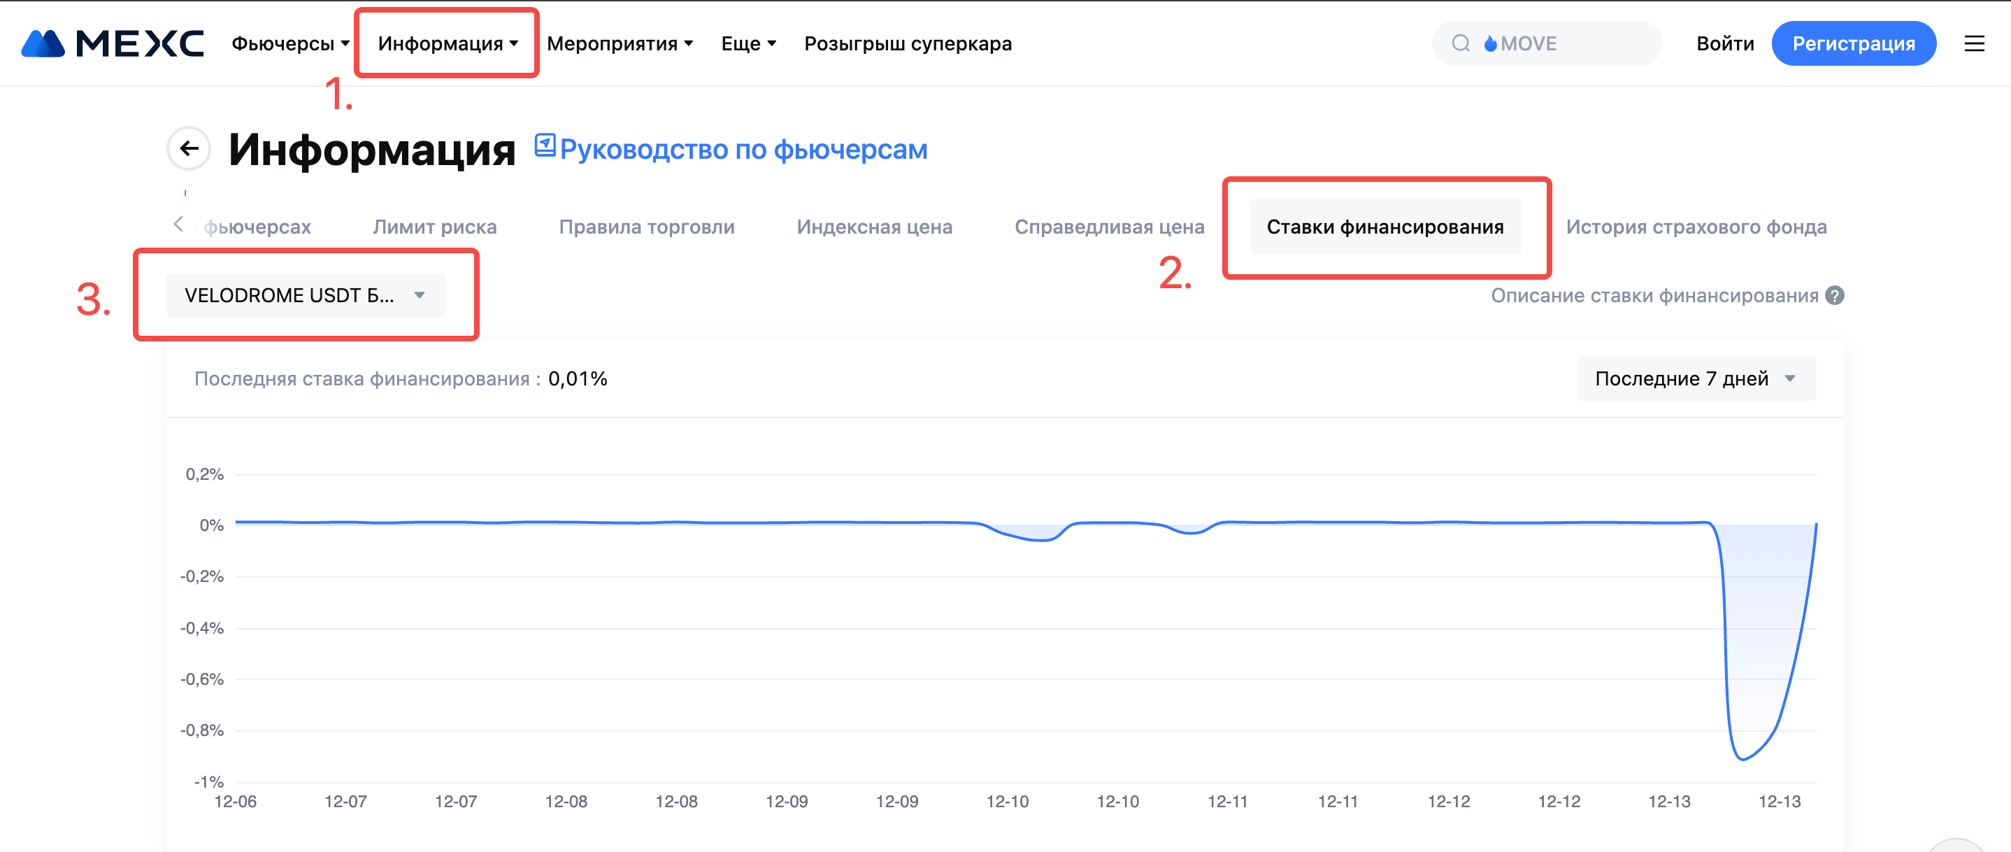Image resolution: width=2011 pixels, height=852 pixels.
Task: Open the История страхового фонда tab
Action: coord(1696,227)
